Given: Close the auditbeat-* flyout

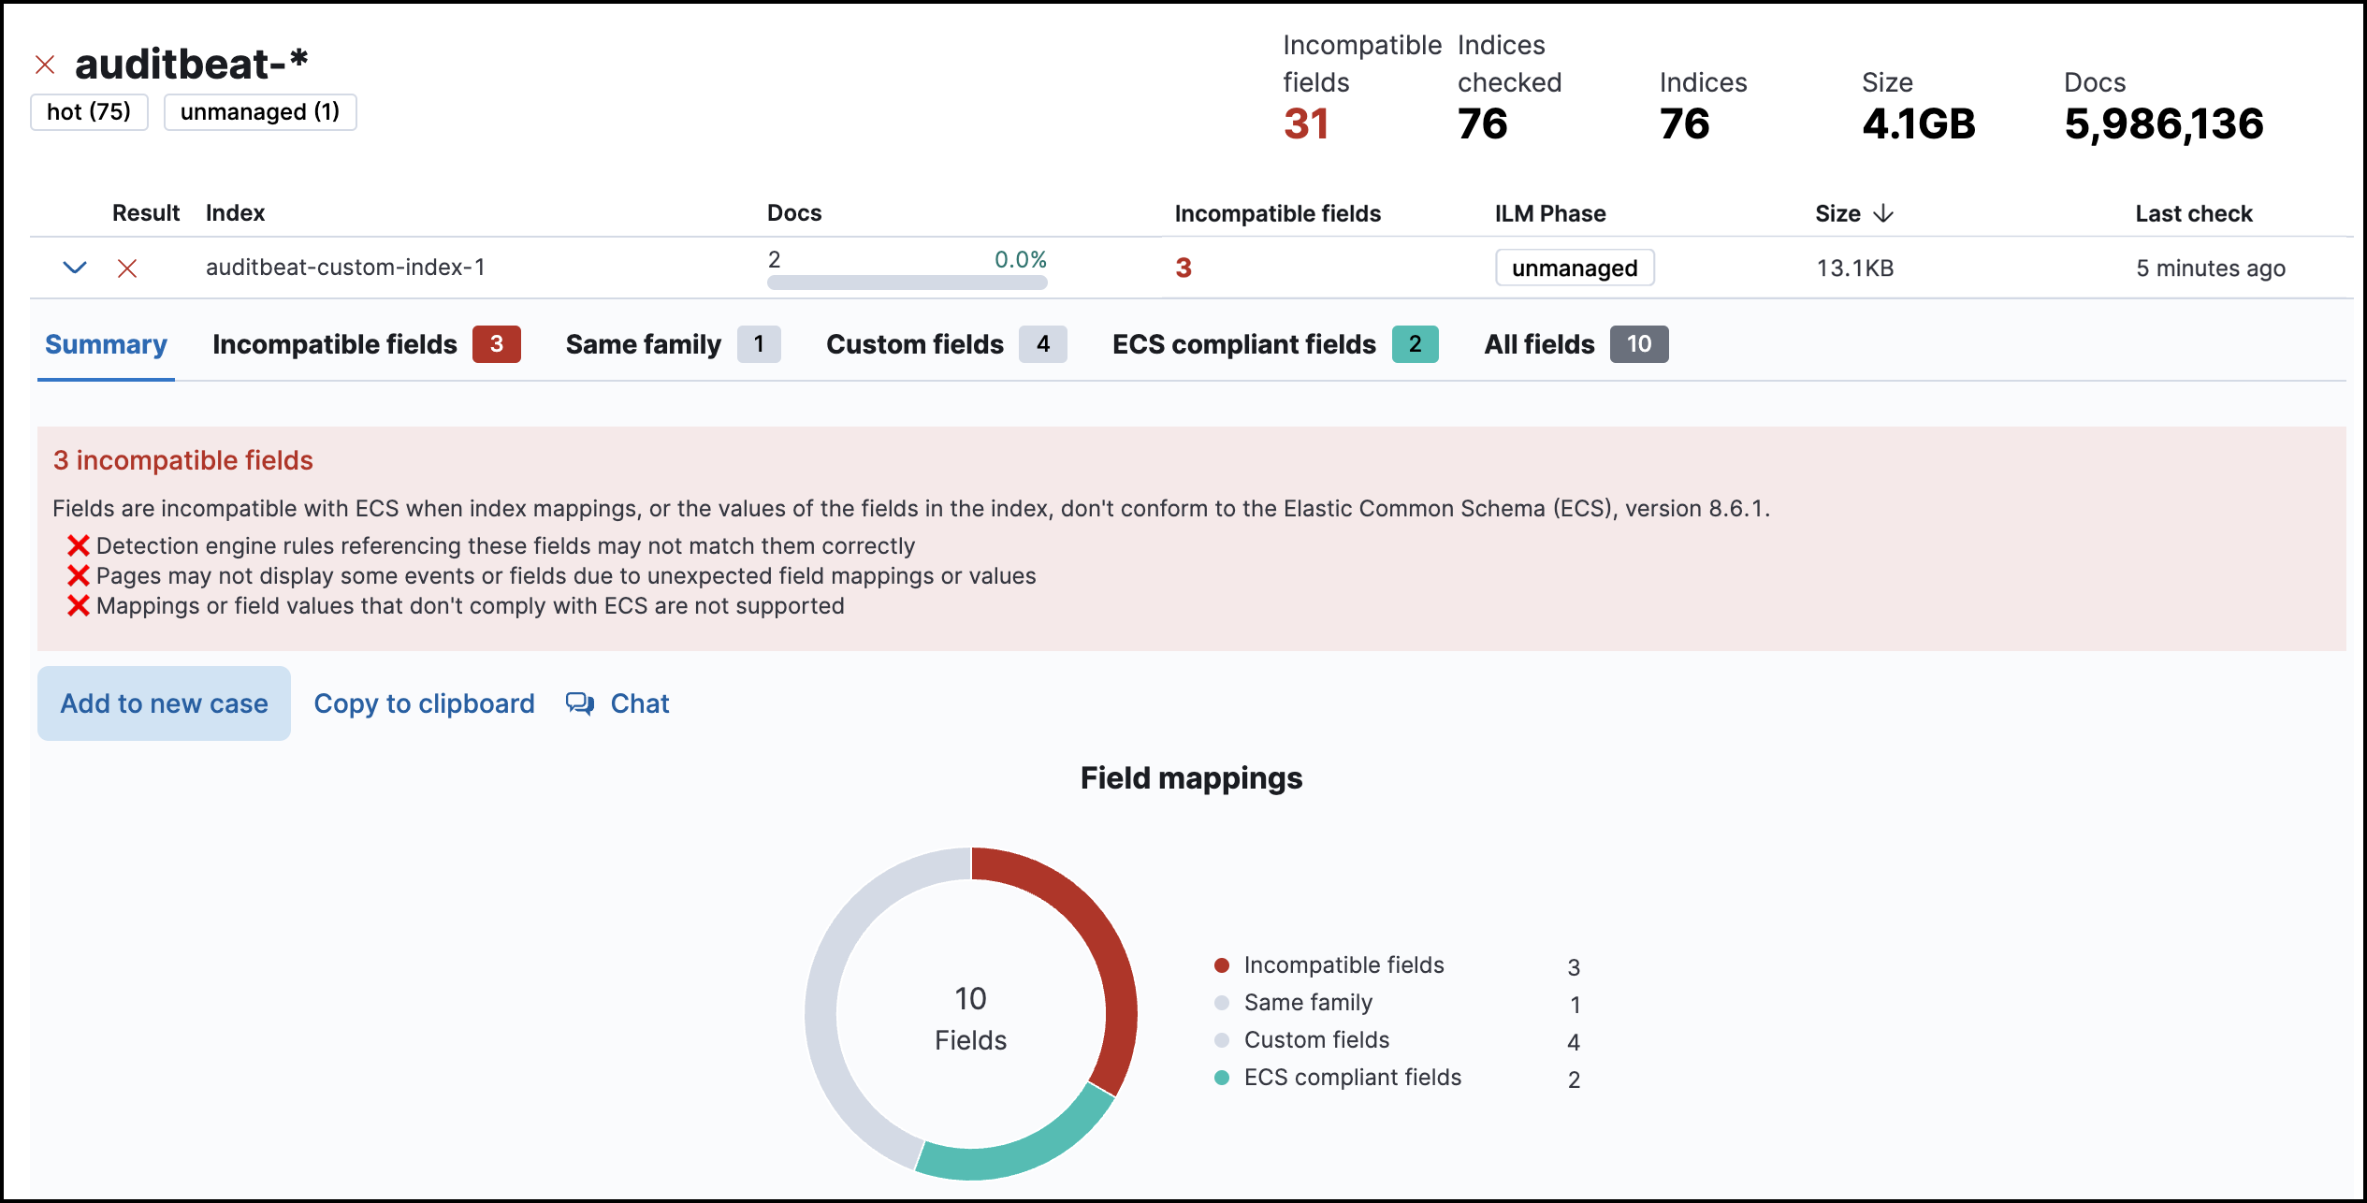Looking at the screenshot, I should coord(44,63).
